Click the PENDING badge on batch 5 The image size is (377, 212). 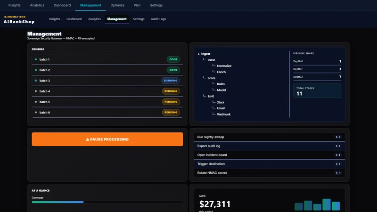[171, 102]
